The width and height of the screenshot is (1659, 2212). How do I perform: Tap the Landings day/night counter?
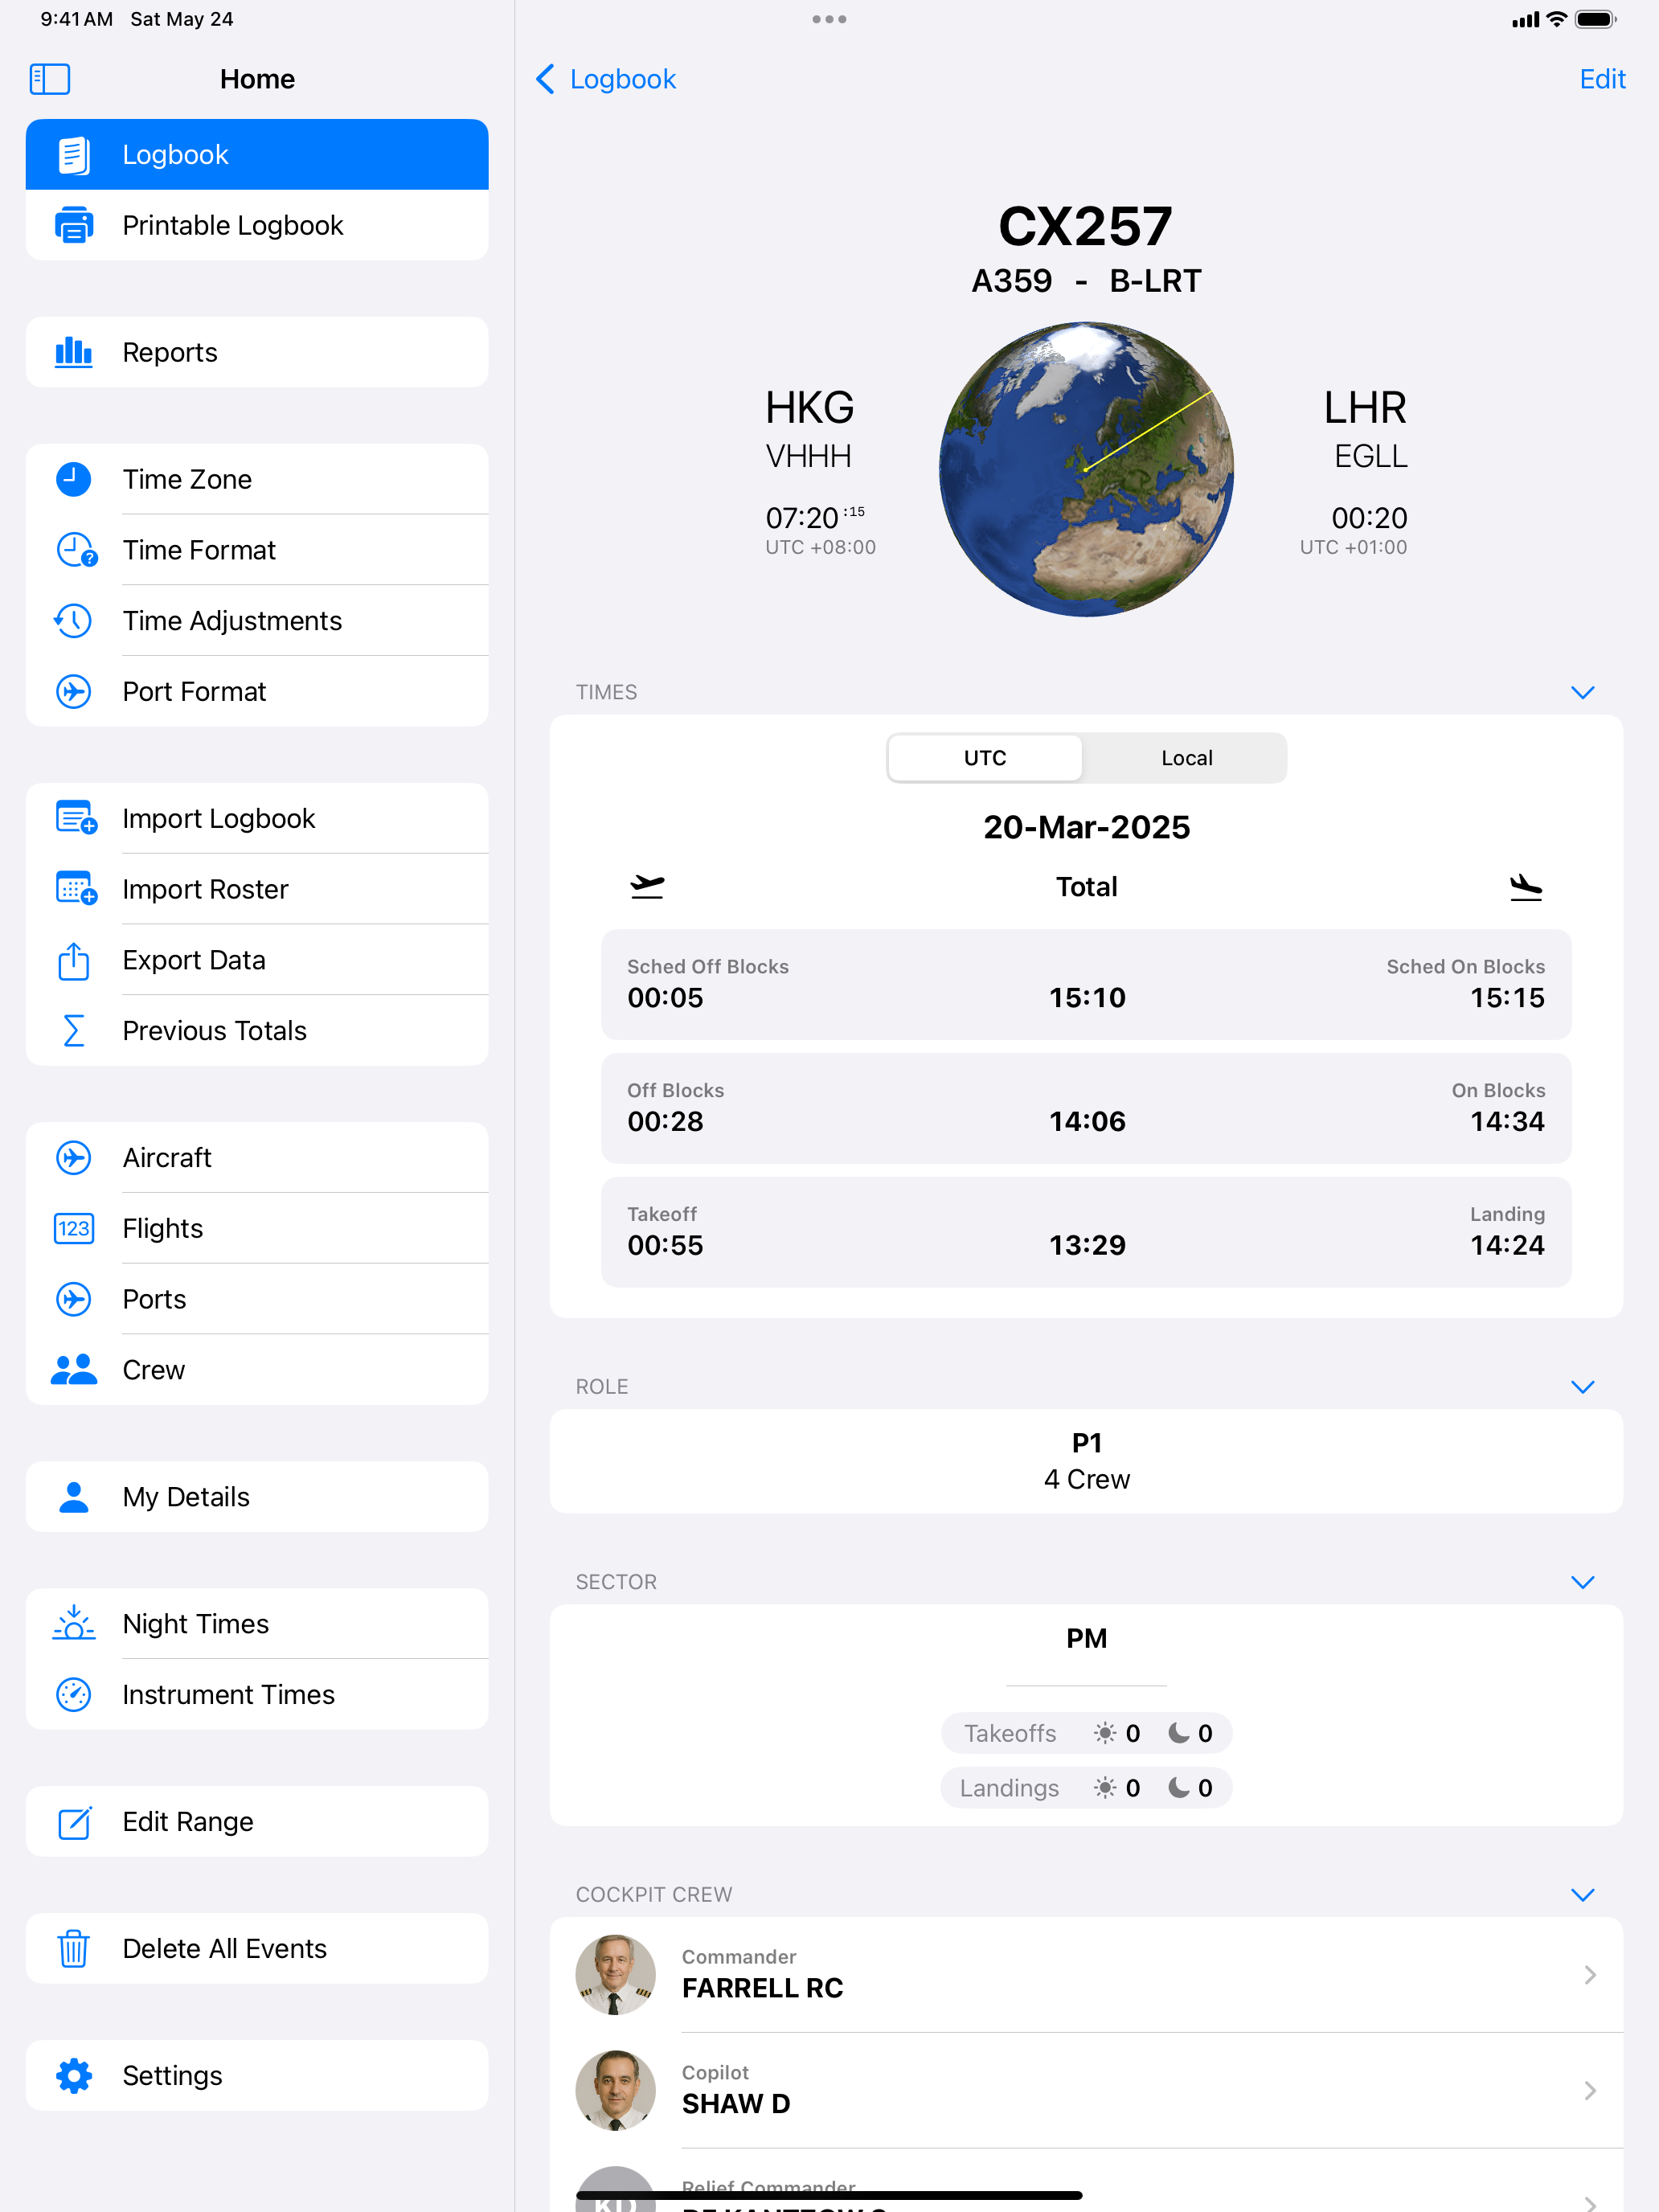coord(1086,1788)
